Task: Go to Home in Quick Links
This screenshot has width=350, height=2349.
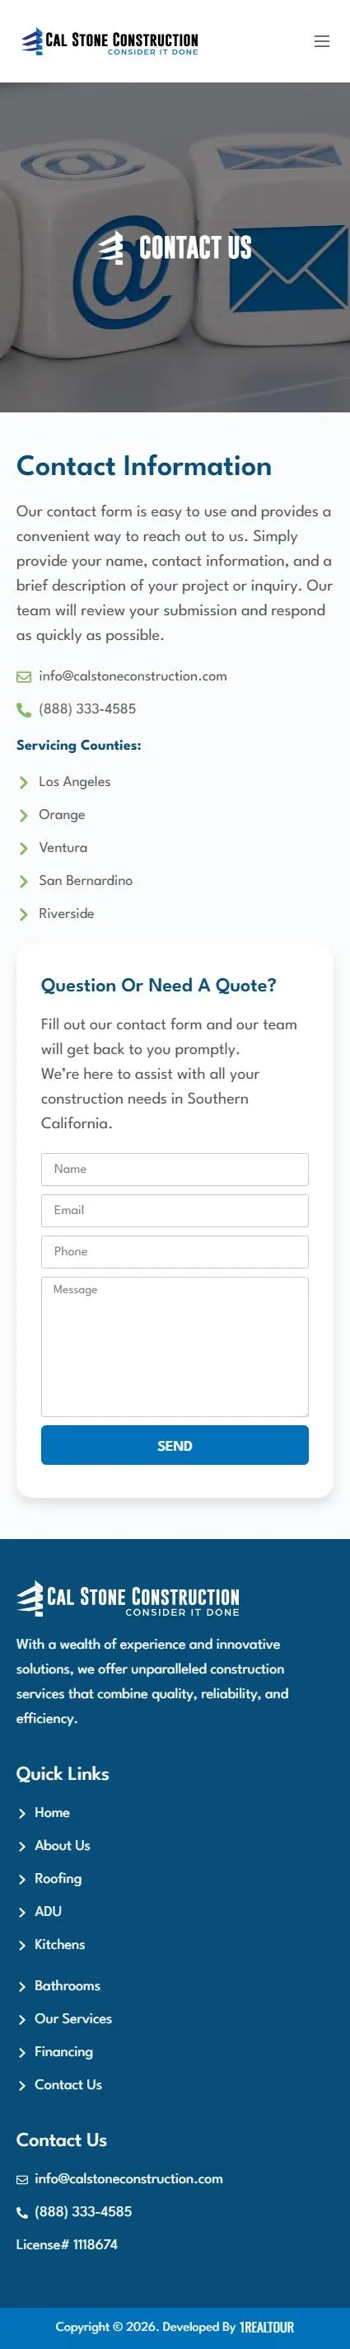Action: click(x=52, y=1813)
